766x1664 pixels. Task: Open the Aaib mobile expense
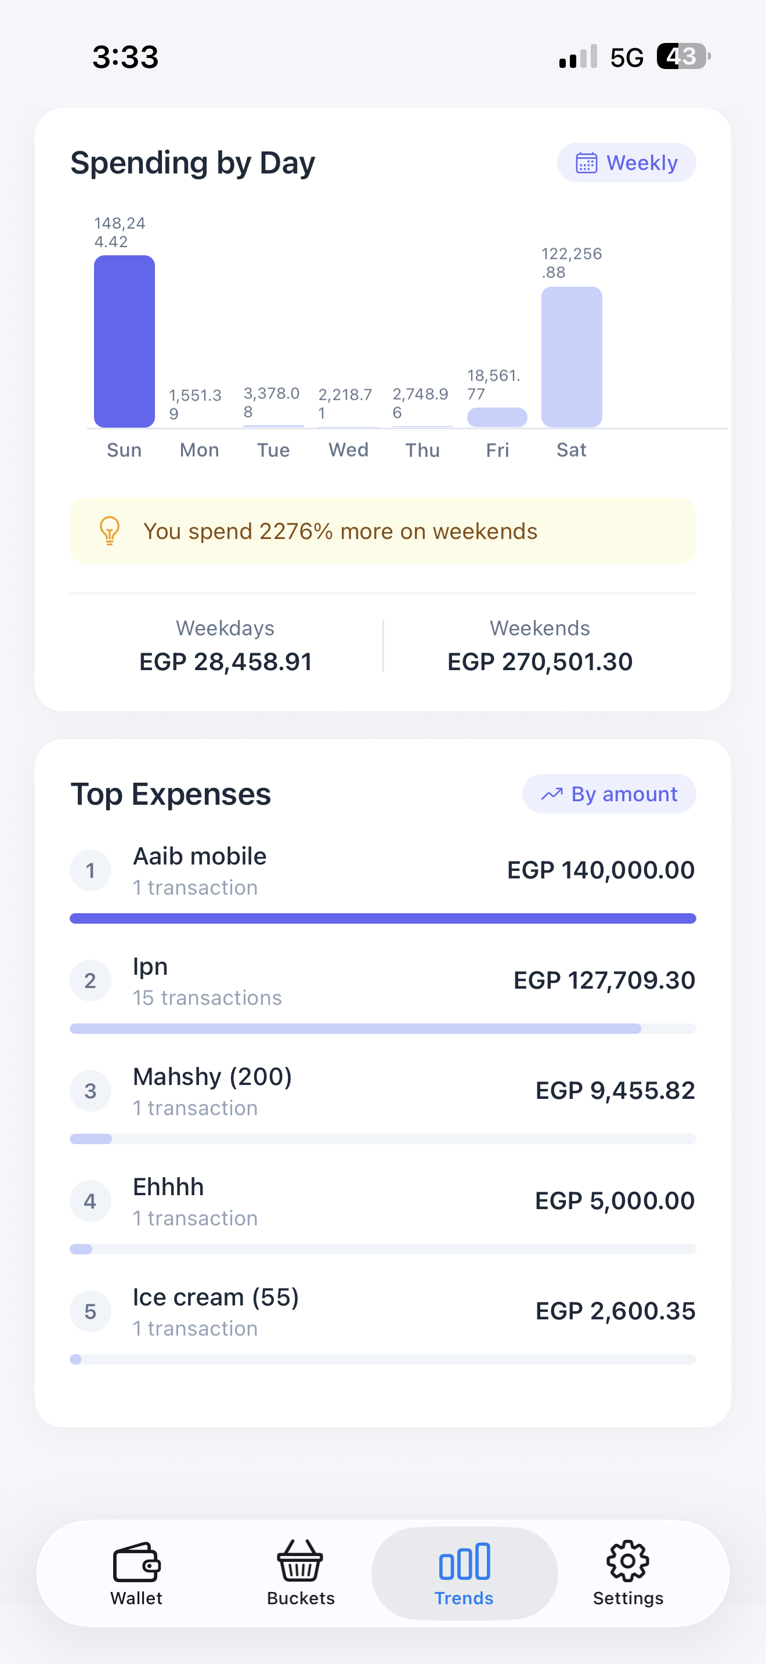pyautogui.click(x=382, y=870)
